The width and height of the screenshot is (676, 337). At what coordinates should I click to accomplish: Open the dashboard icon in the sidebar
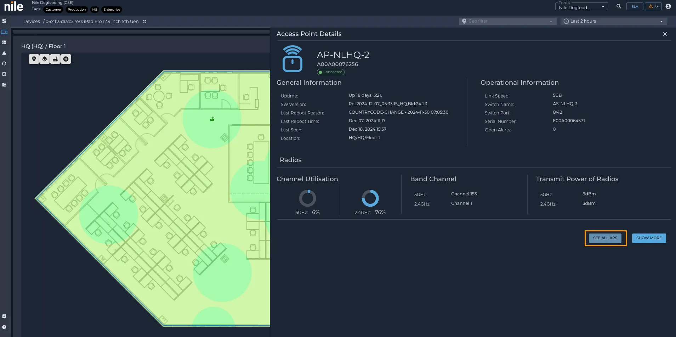pyautogui.click(x=4, y=21)
